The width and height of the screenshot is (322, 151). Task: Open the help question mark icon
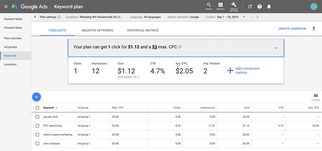click(259, 6)
